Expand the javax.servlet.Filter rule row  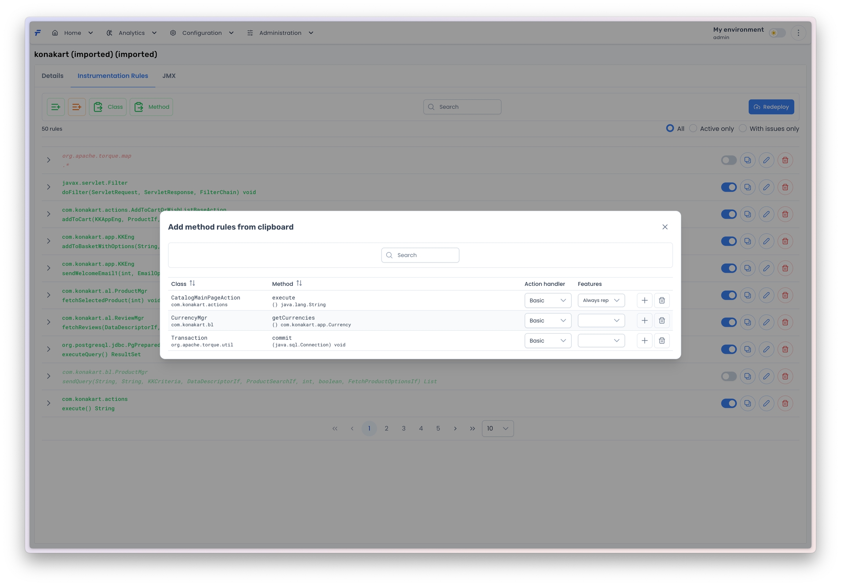tap(49, 187)
